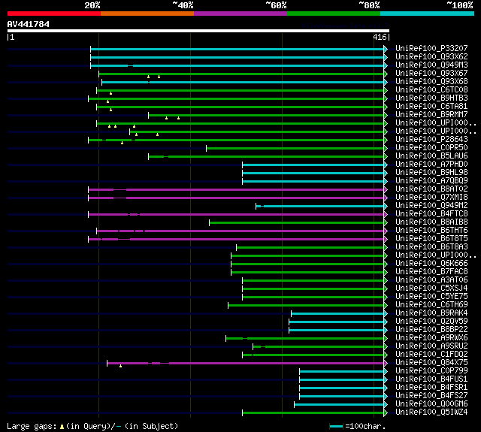Viewport: 481px width, 432px height.
Task: Select the UniRef100_Q84X75 label
Action: 431,363
